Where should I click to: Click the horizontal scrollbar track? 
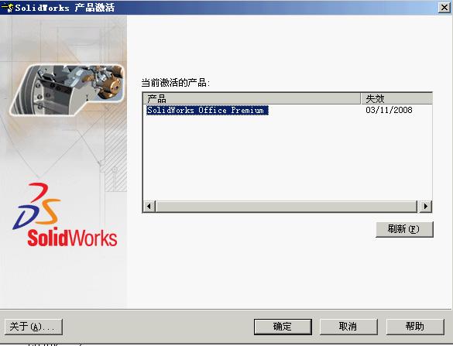pyautogui.click(x=287, y=207)
